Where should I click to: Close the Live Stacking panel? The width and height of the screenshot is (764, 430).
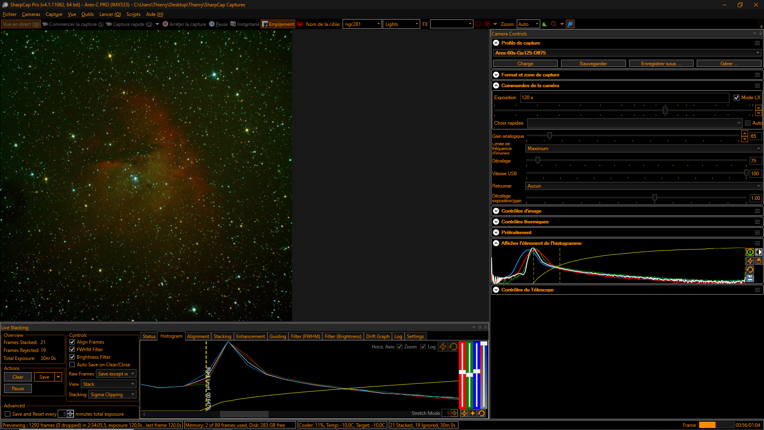tap(485, 327)
